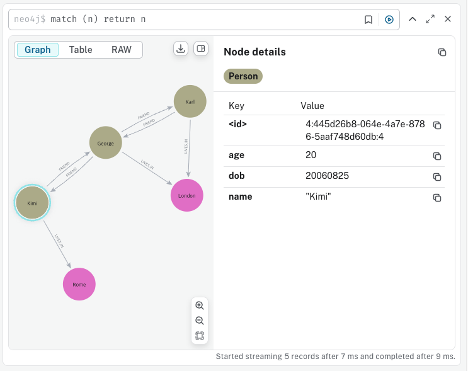Download the graph results
The image size is (468, 371).
[x=181, y=49]
